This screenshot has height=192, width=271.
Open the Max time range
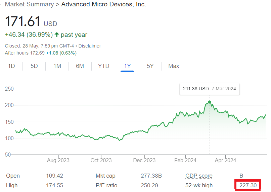pyautogui.click(x=174, y=66)
